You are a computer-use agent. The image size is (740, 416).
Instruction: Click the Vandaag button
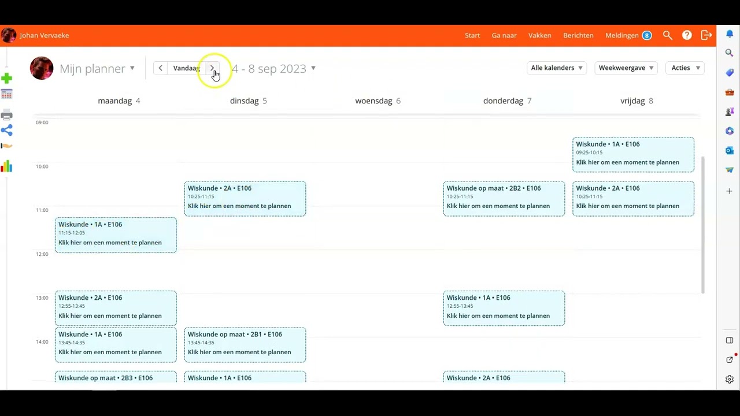click(186, 68)
